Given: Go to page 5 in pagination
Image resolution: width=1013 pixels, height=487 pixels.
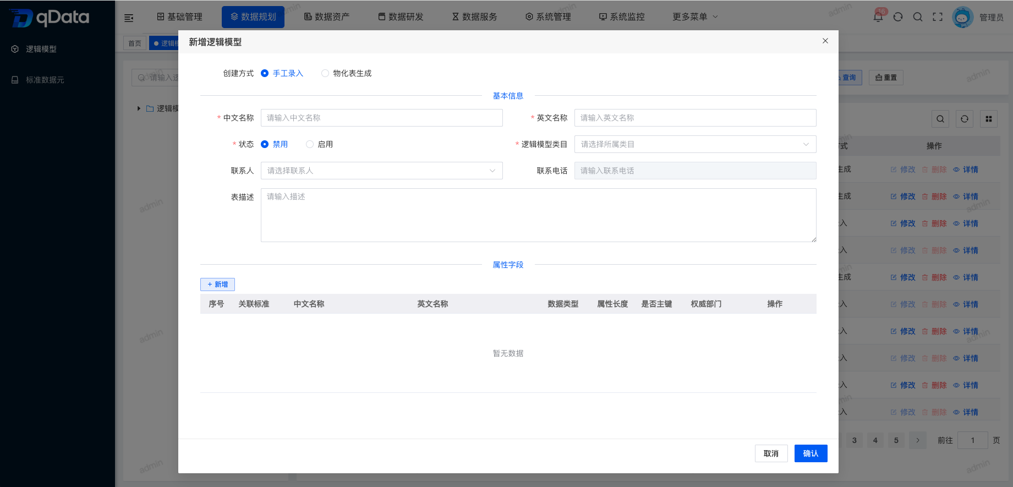Looking at the screenshot, I should pyautogui.click(x=896, y=440).
